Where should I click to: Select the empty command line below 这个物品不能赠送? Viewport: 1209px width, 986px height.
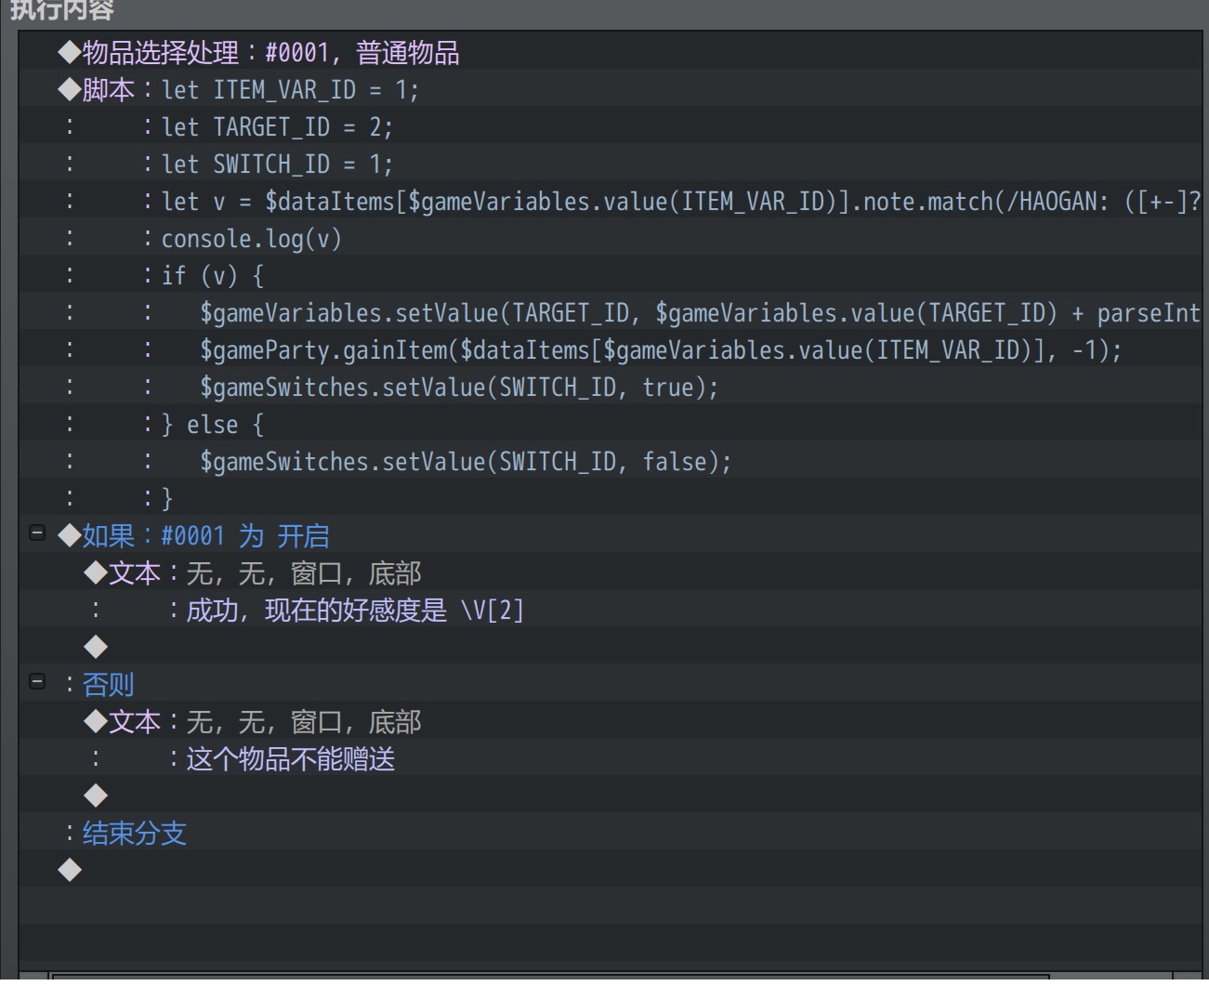click(x=611, y=795)
